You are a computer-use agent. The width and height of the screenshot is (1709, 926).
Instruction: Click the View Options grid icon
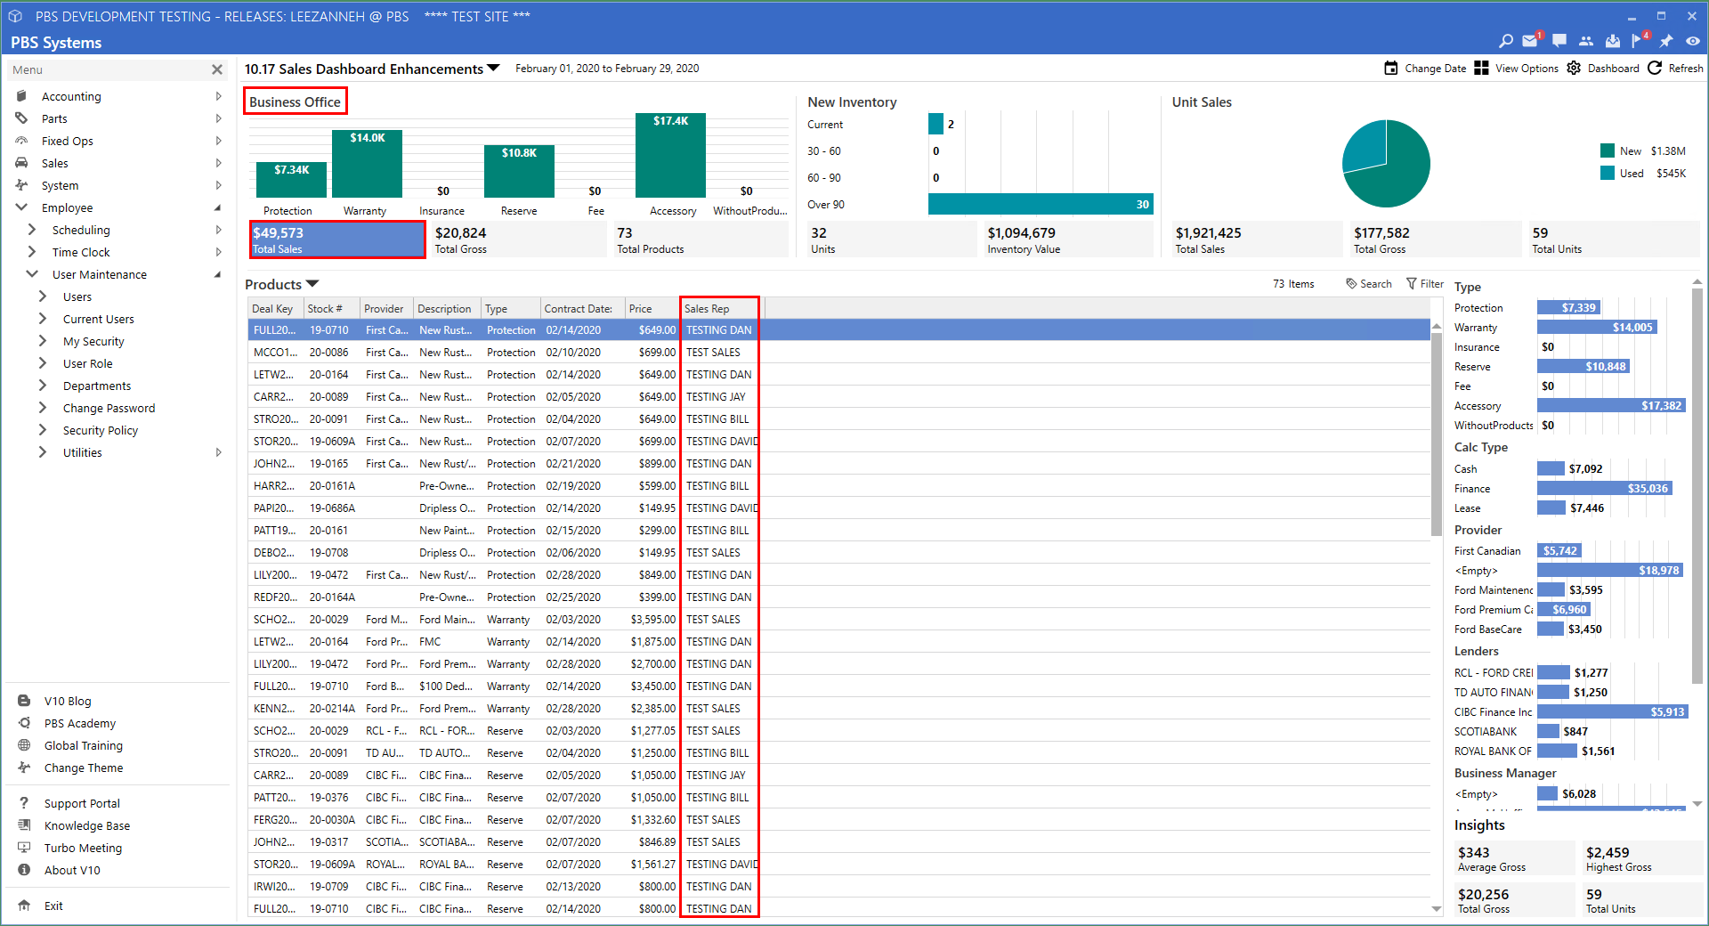(1481, 68)
